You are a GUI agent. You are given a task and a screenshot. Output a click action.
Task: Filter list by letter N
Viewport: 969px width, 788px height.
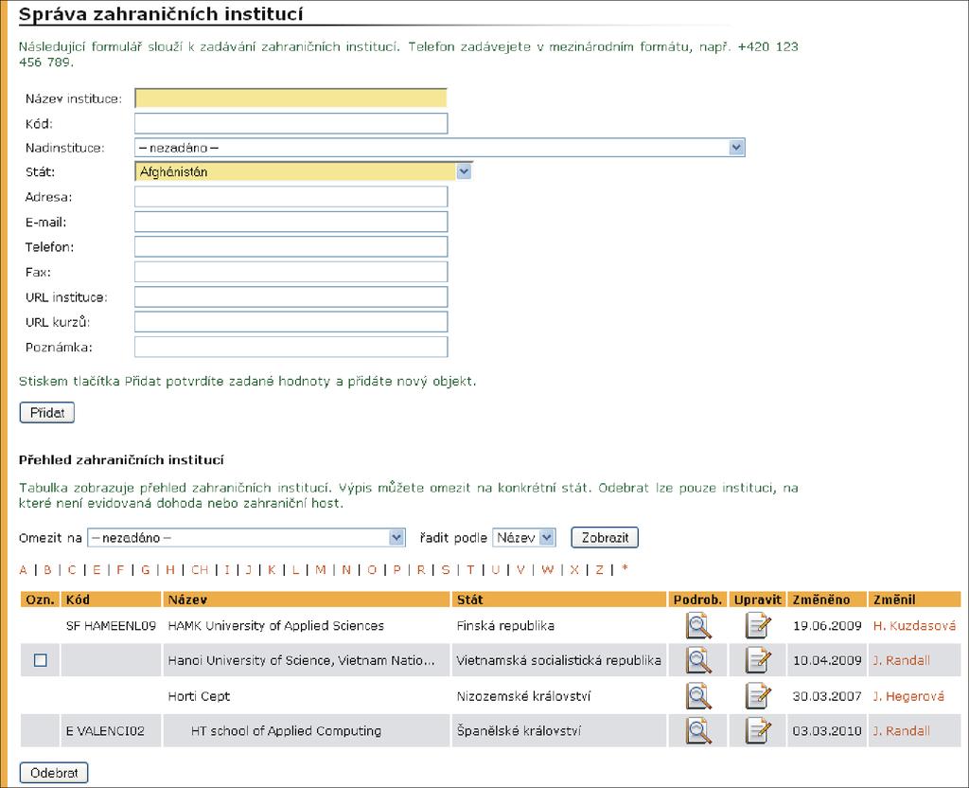tap(346, 569)
